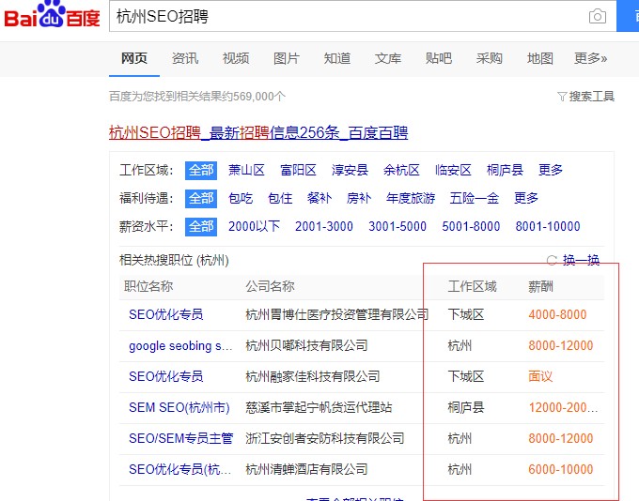639x501 pixels.
Task: Click company 杭州清蝉酒店有限公司
Action: coord(306,469)
